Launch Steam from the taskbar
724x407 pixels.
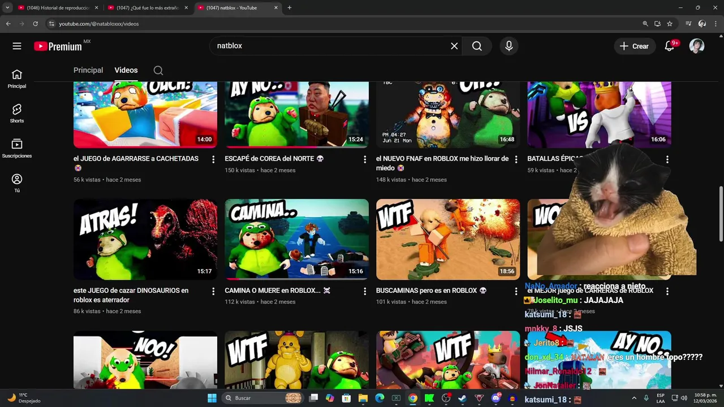(462, 398)
